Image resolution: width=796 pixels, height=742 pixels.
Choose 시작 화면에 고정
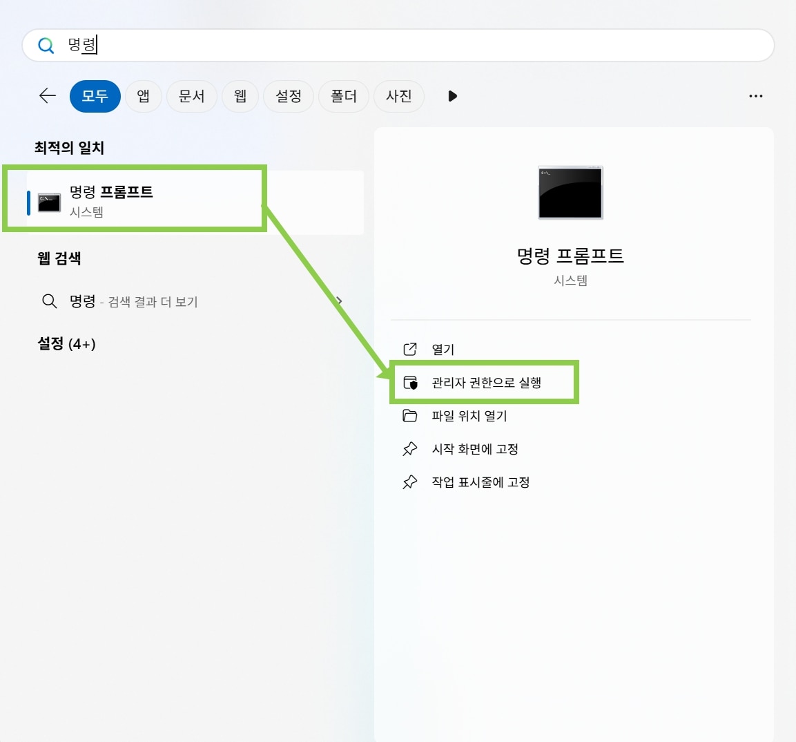coord(475,449)
